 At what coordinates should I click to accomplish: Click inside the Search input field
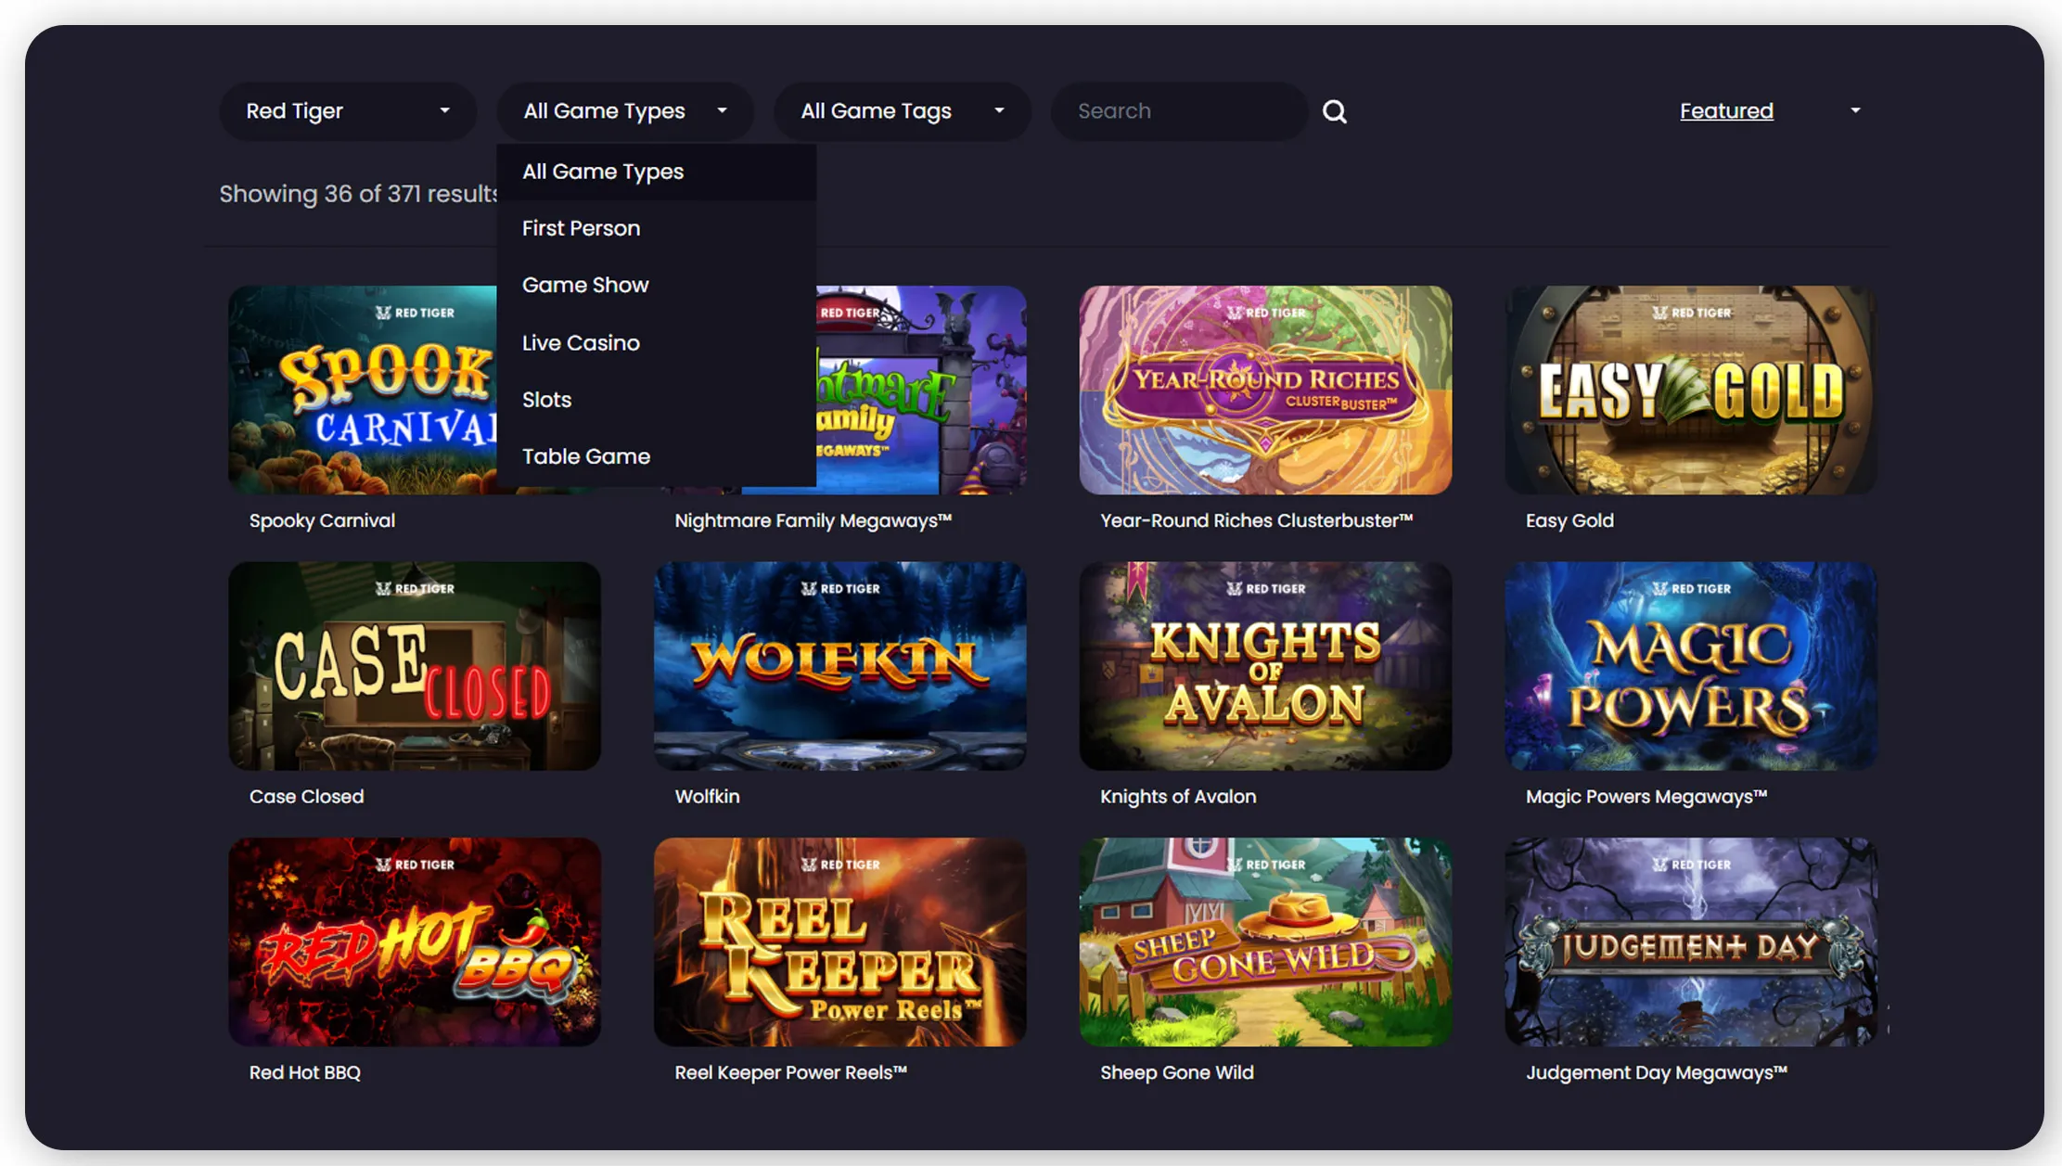pos(1178,111)
